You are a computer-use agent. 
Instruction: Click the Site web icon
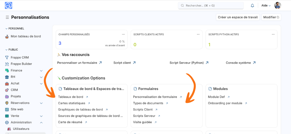click(7, 109)
